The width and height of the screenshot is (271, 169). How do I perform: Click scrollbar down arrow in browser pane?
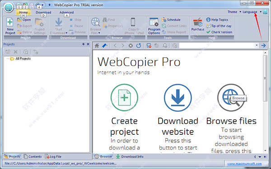coord(265,151)
